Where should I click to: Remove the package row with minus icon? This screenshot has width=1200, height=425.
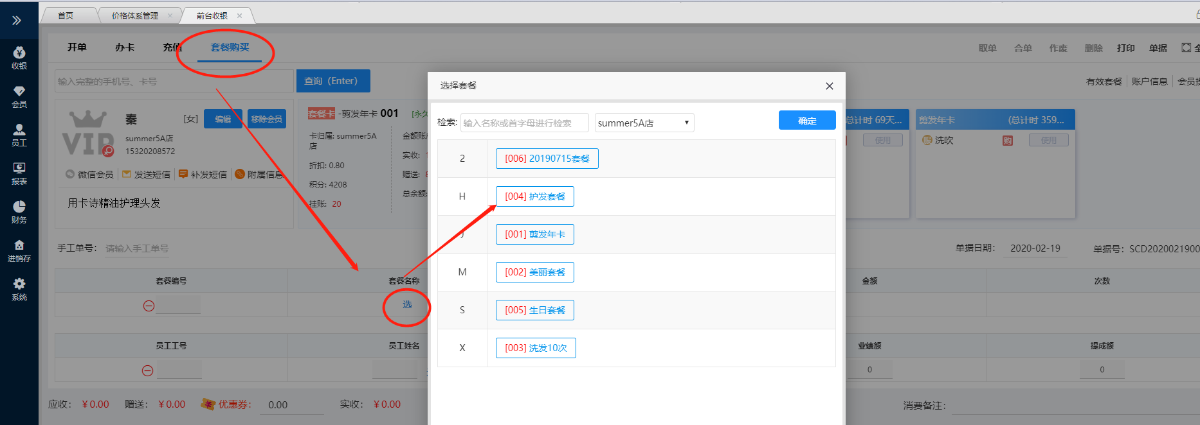(x=149, y=306)
